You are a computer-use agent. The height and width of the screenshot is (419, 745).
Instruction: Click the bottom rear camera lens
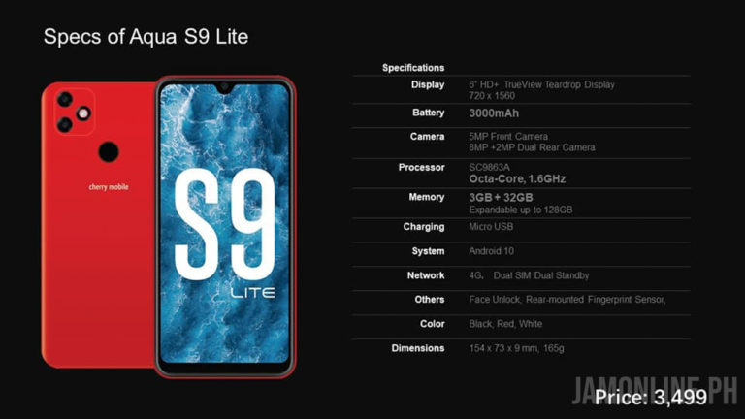click(65, 125)
